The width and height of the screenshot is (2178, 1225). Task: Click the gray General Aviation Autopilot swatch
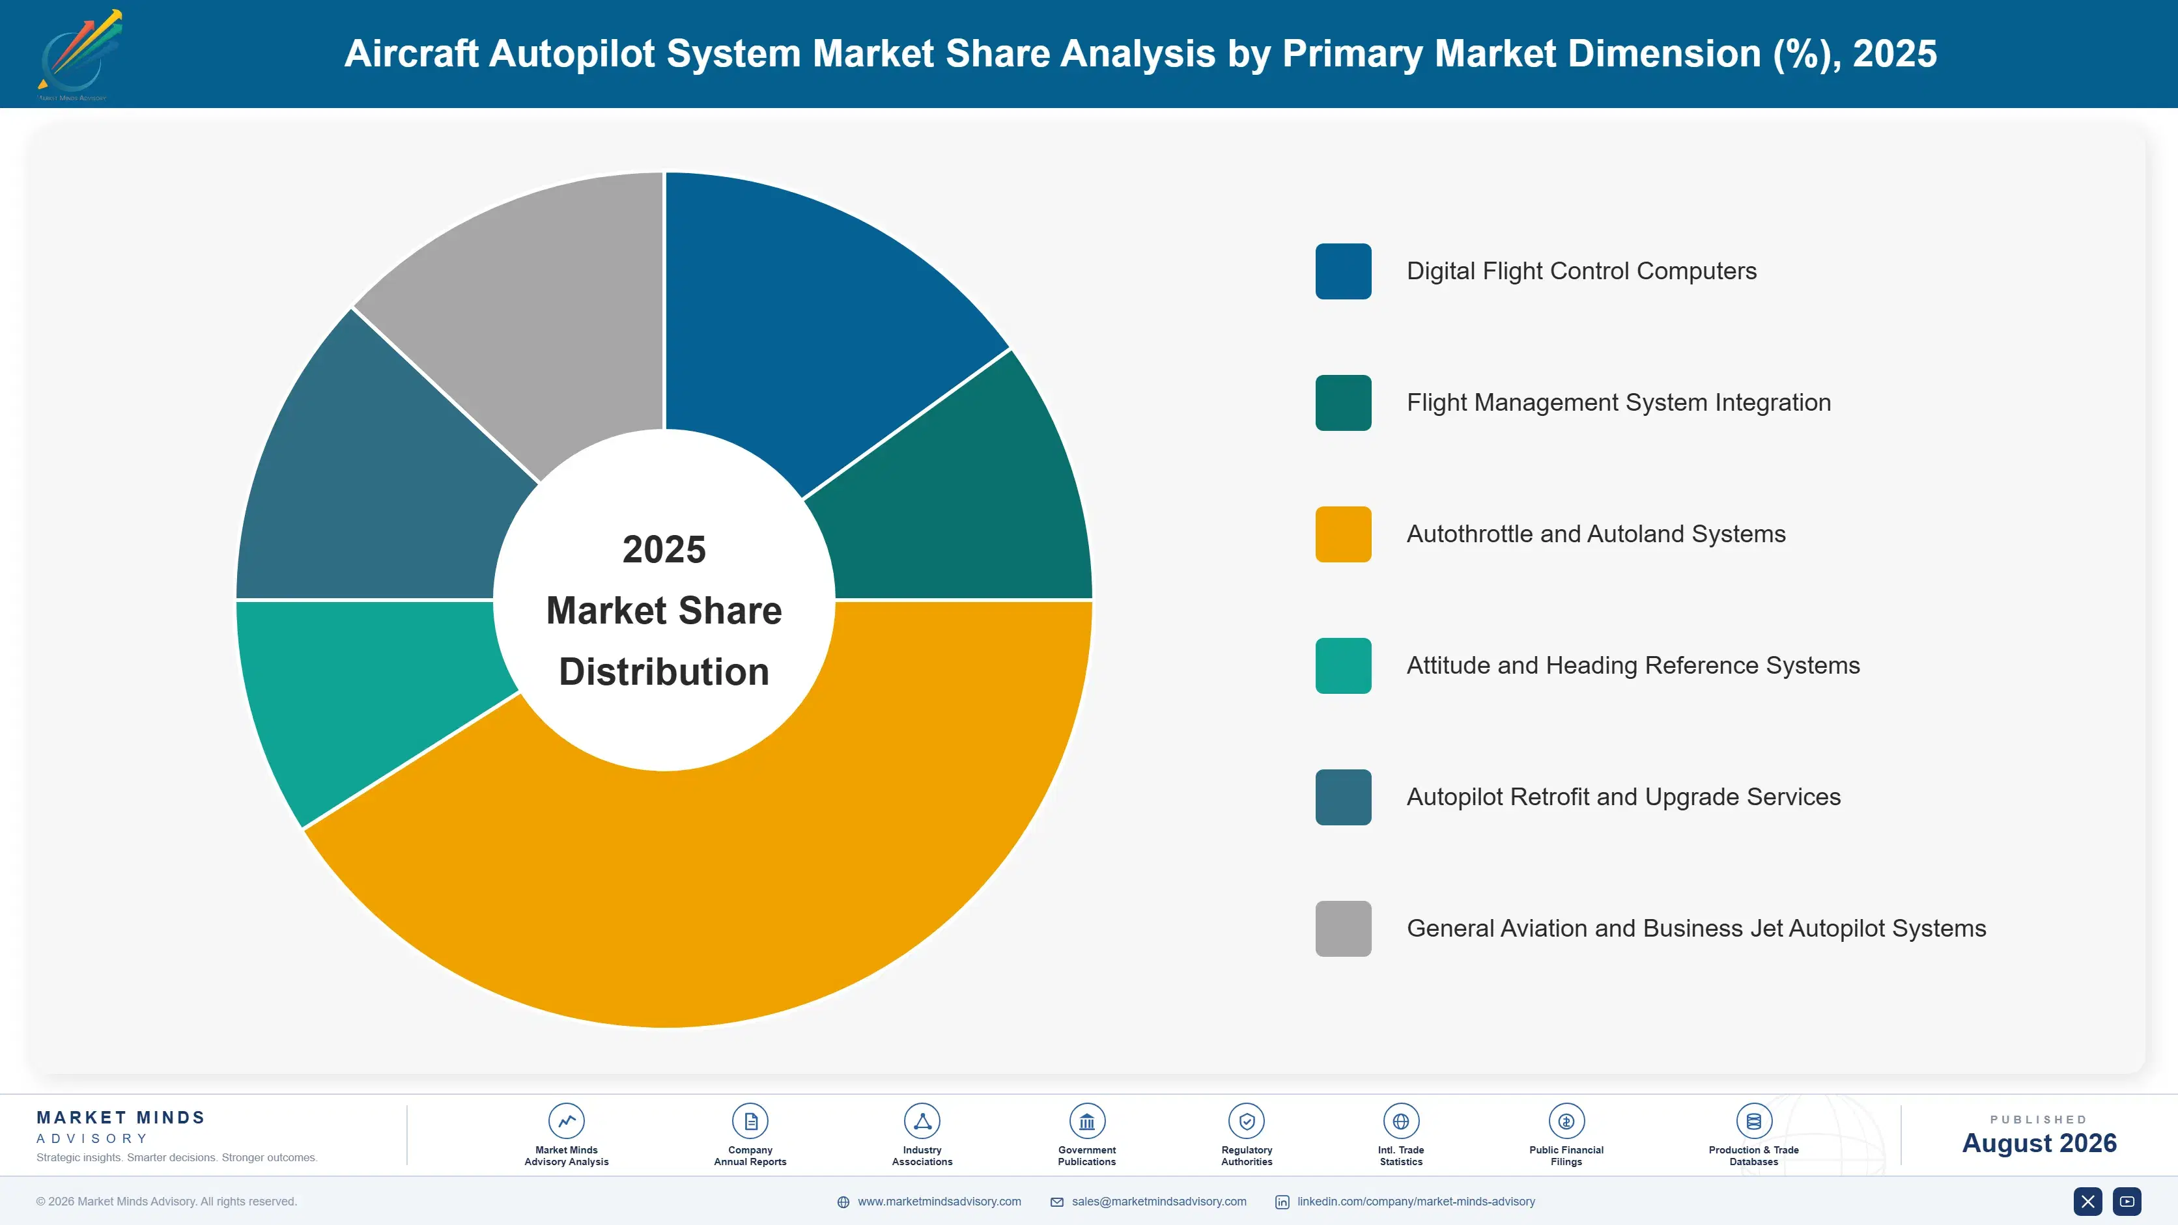(1342, 928)
